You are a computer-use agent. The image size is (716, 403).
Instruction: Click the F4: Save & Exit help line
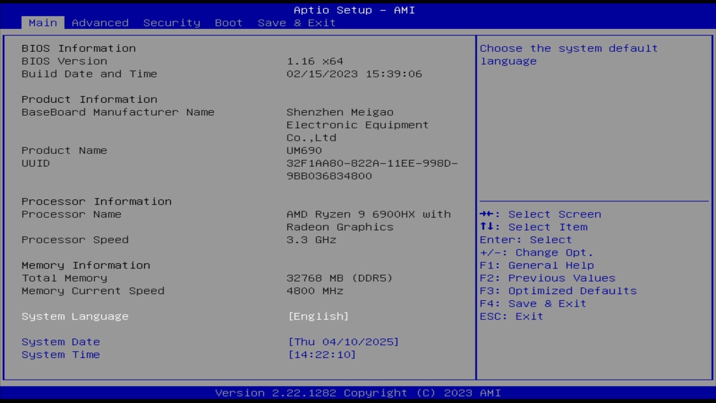[533, 303]
